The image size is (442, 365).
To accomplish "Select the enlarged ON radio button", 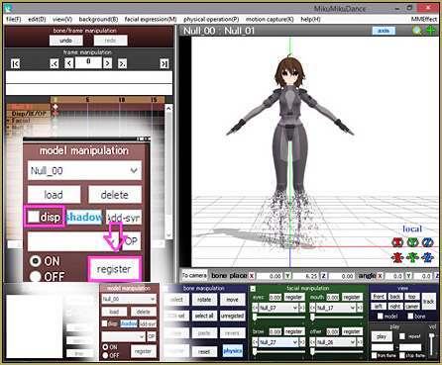I will tap(35, 261).
